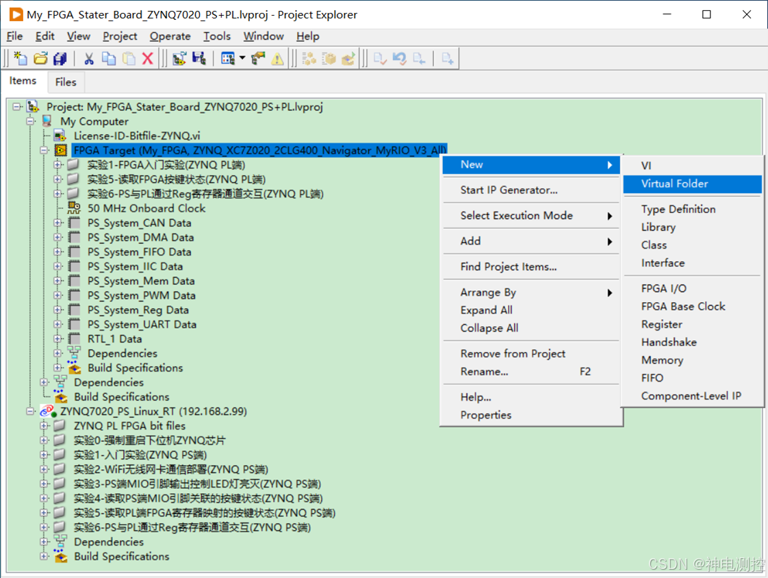Select Component-Level IP option

[x=693, y=396]
